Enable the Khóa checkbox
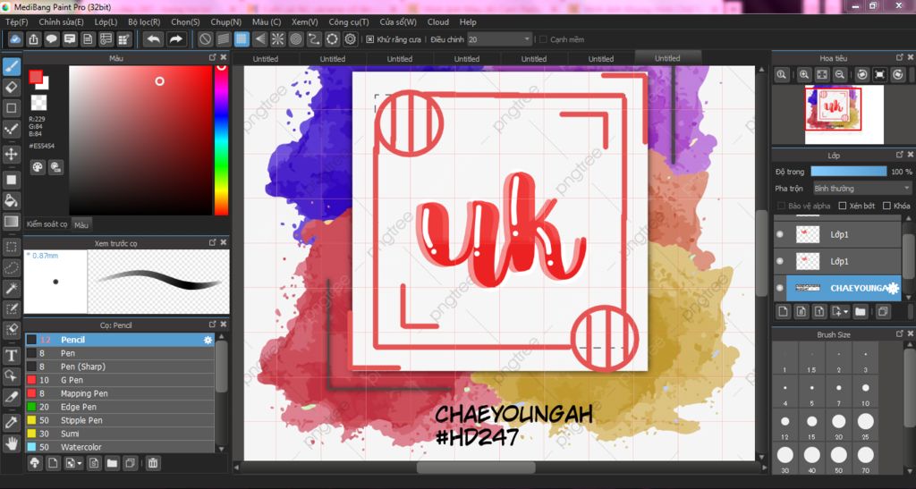The height and width of the screenshot is (489, 916). (x=886, y=206)
